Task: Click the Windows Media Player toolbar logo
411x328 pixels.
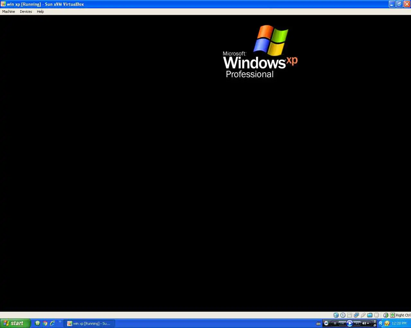Action: (326, 323)
